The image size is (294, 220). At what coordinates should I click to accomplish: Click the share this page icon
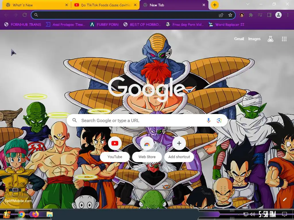221,15
